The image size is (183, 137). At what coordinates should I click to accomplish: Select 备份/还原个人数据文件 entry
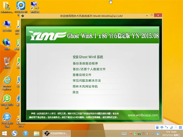[89, 69]
